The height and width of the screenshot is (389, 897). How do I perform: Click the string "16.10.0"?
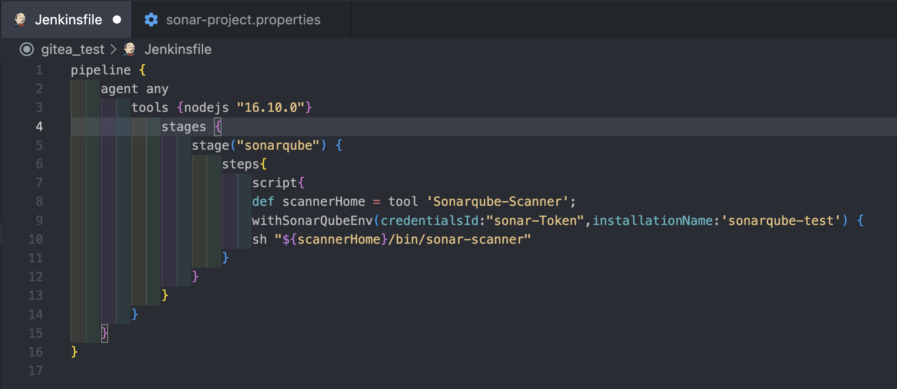pyautogui.click(x=270, y=107)
